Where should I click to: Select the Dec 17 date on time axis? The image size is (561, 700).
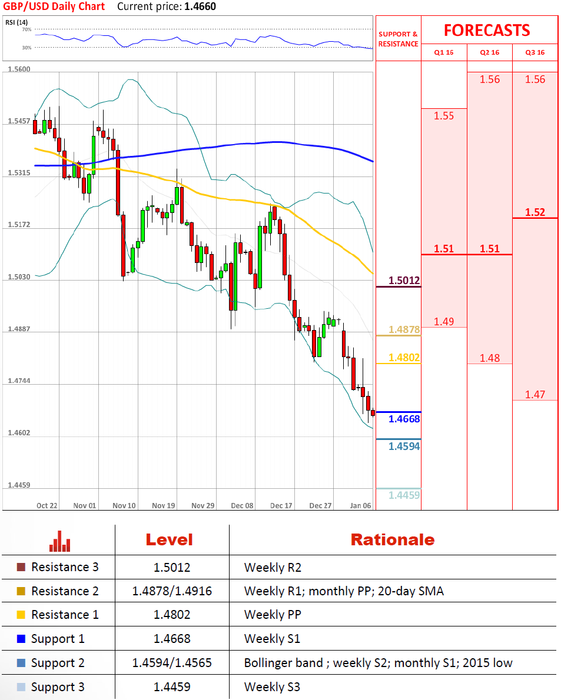[281, 505]
